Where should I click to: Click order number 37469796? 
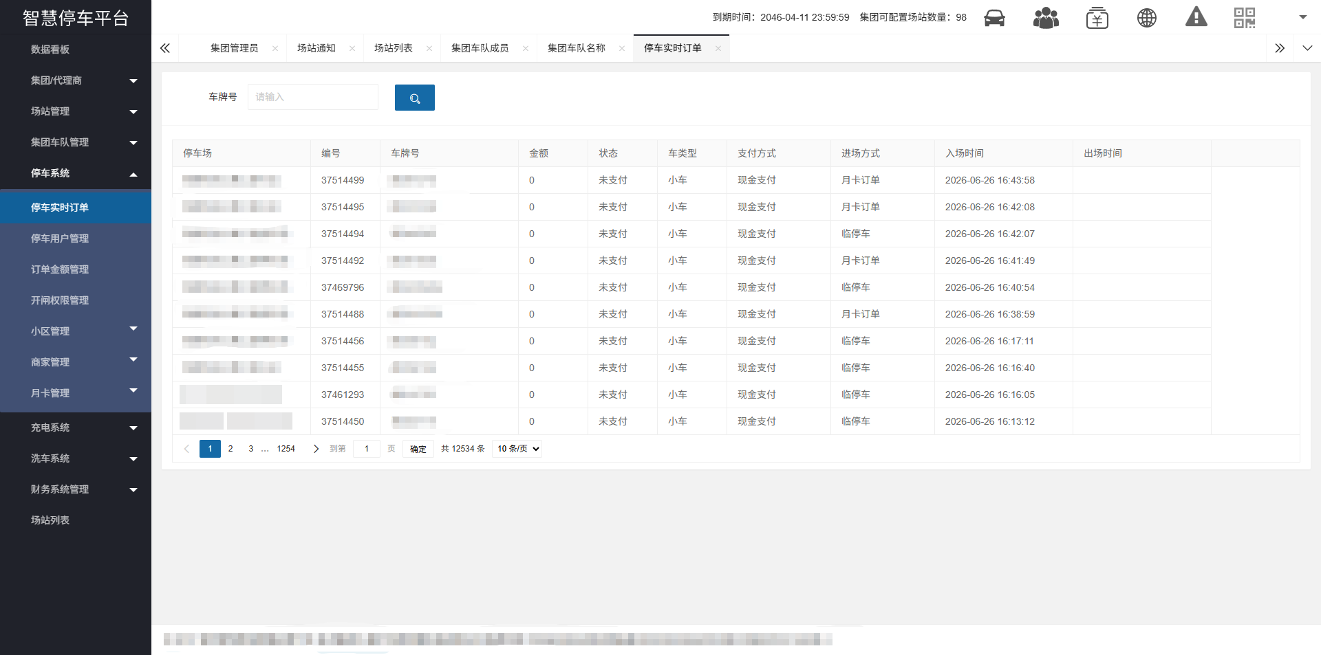[343, 287]
